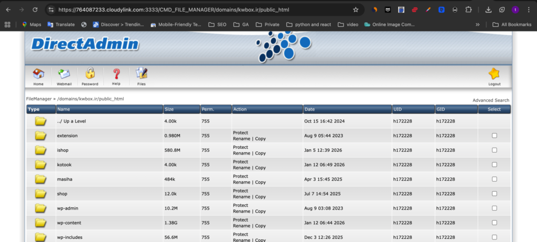
Task: Click Rename for the masiha folder
Action: tap(241, 182)
